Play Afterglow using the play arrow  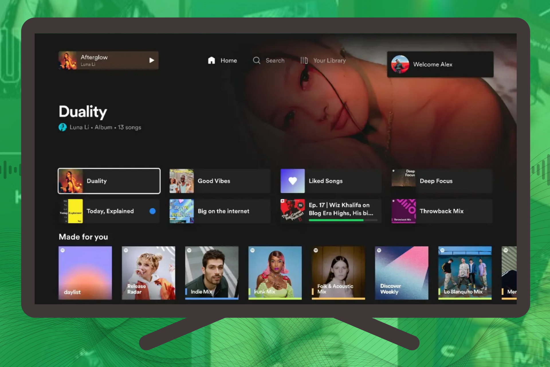coord(152,60)
